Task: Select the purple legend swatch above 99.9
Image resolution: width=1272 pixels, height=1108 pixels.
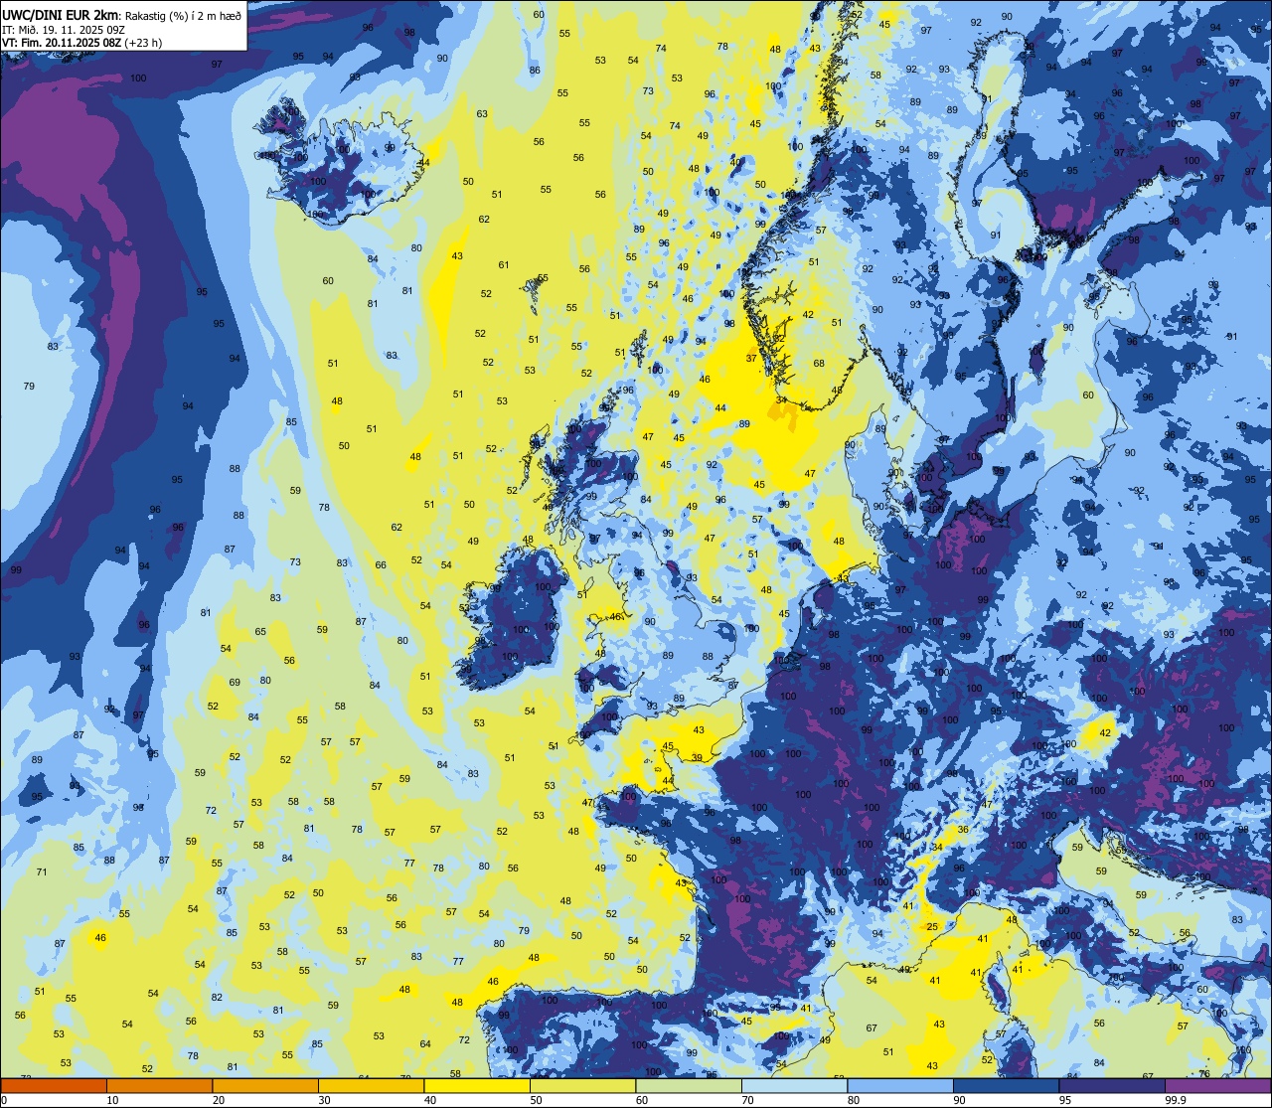Action: tap(1217, 1085)
